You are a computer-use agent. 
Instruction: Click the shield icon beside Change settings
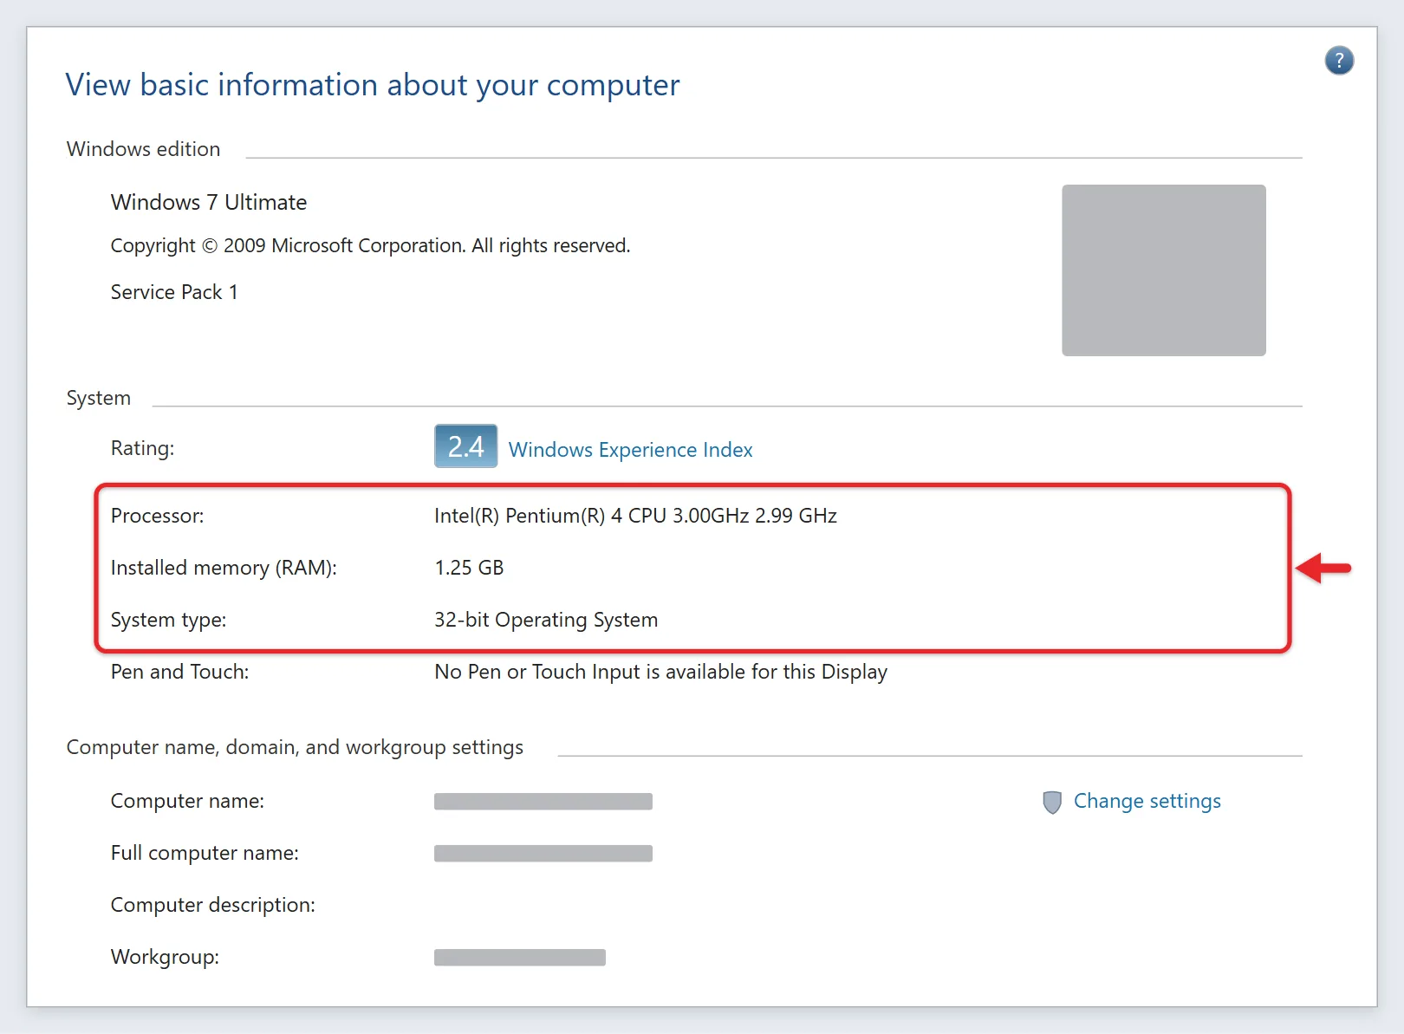(1052, 802)
